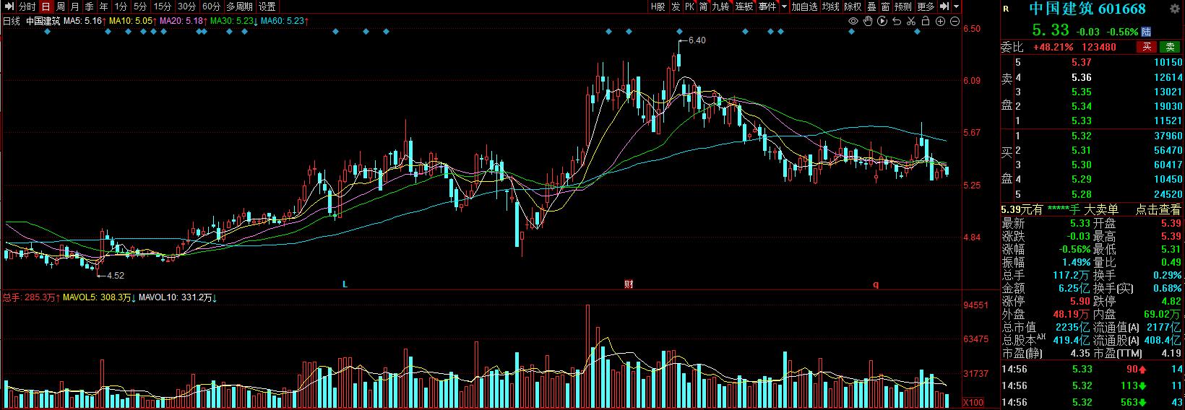Open the H股 toolbar item

[658, 6]
